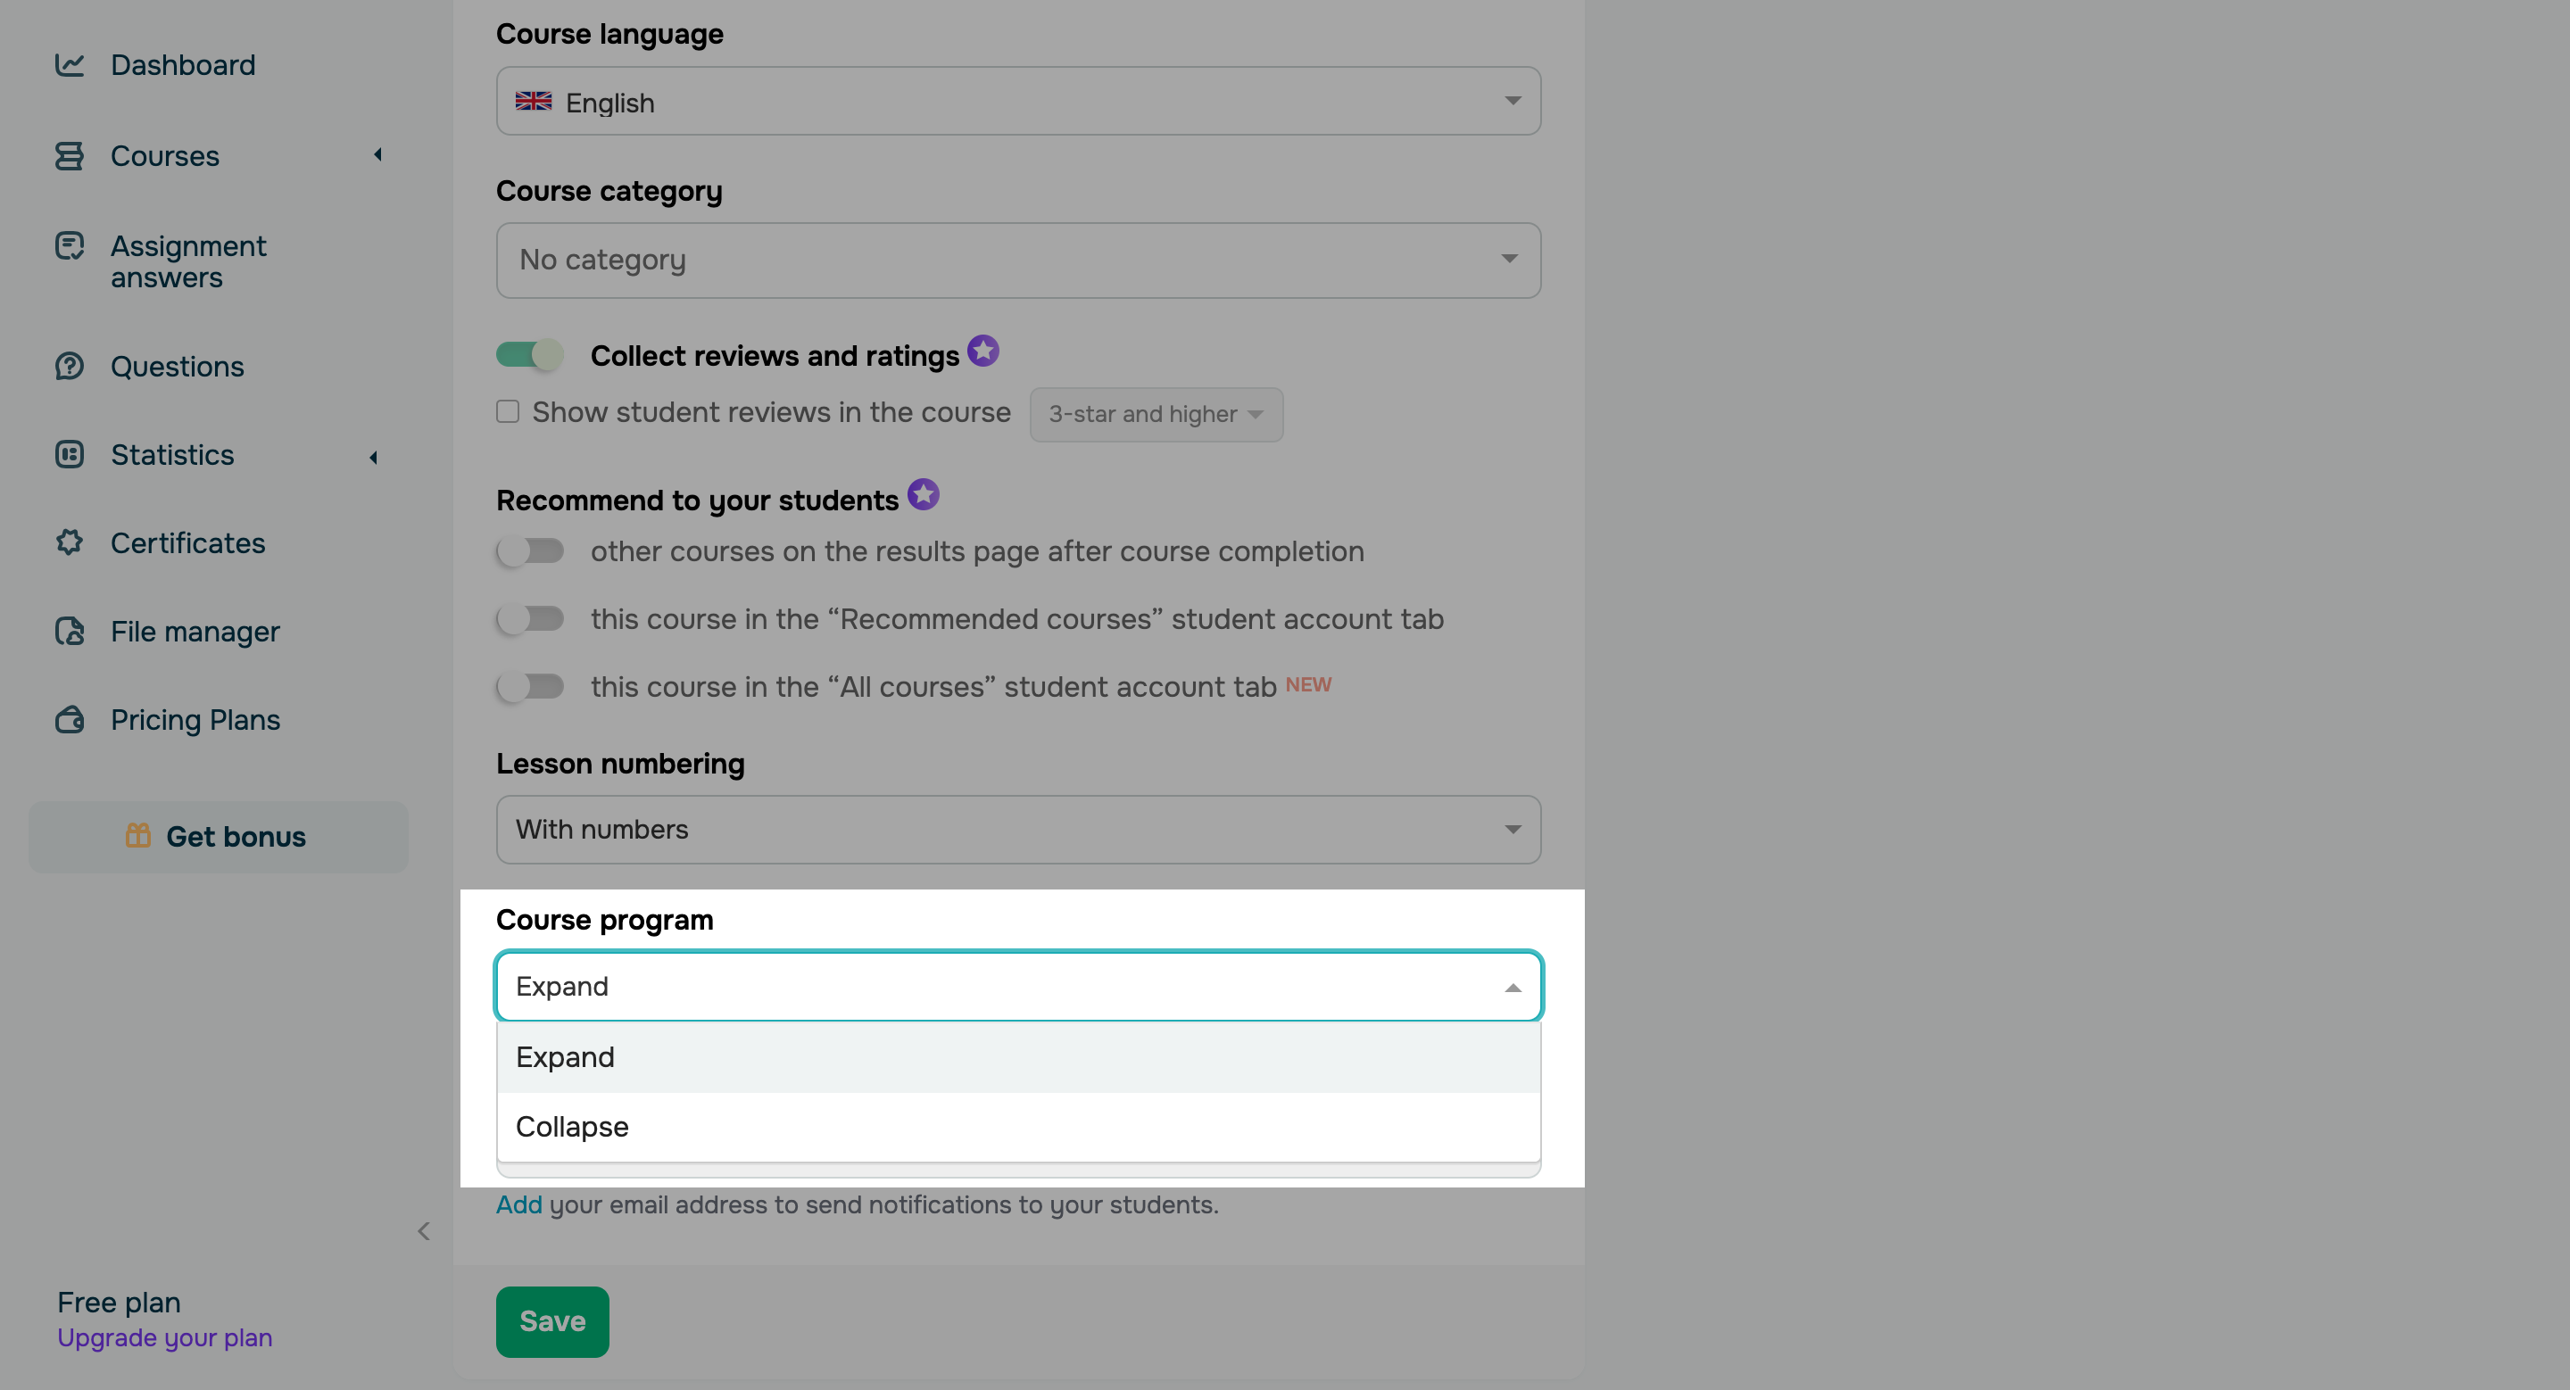Click the Questions bubble icon
This screenshot has width=2570, height=1390.
pos(69,366)
